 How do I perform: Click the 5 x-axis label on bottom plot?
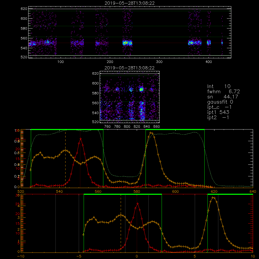pyautogui.click(x=195, y=256)
